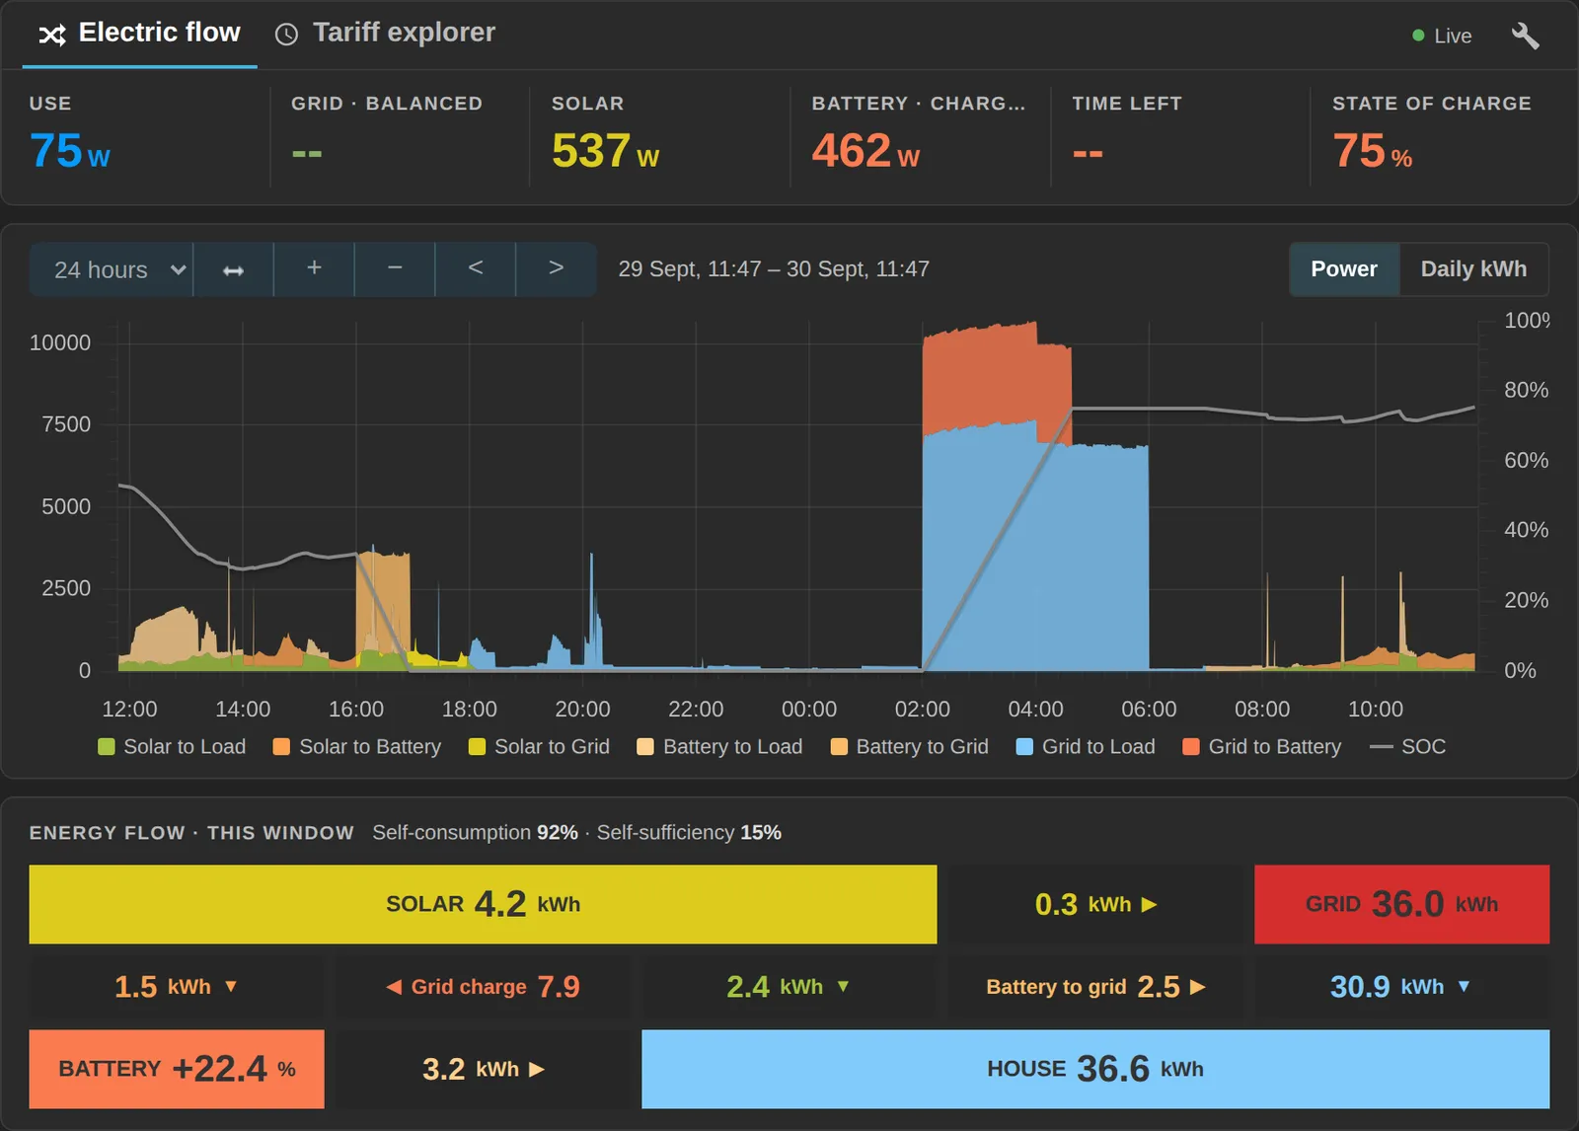Toggle Battery to Grid legend series
The height and width of the screenshot is (1131, 1579).
[x=910, y=747]
